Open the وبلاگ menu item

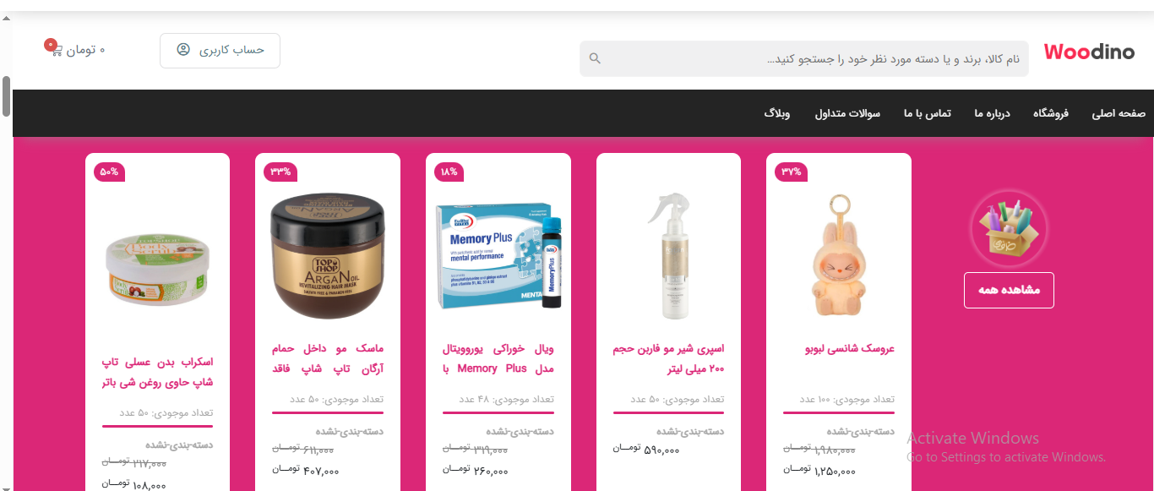(777, 113)
